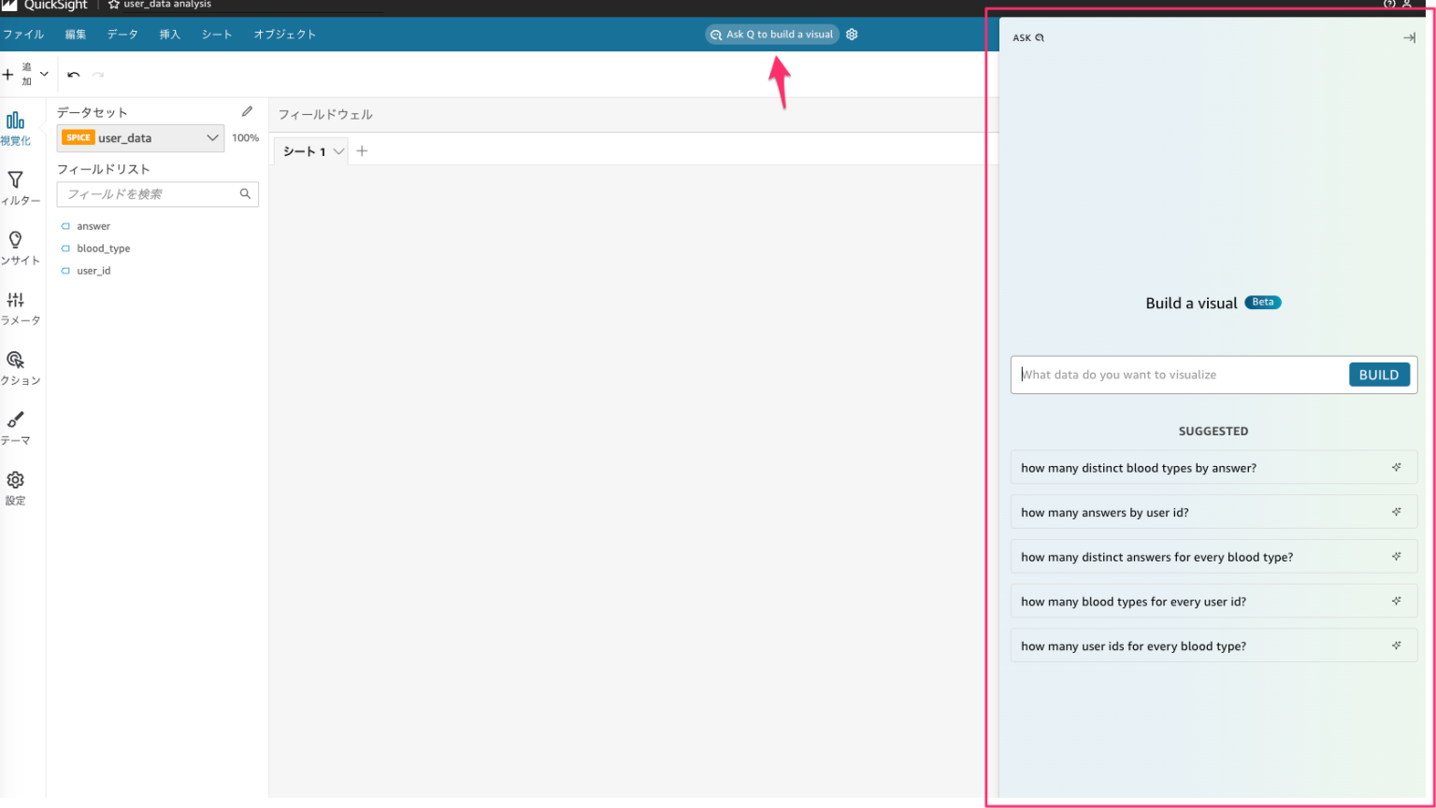The image size is (1436, 808).
Task: Open dataset editing via the pencil icon
Action: 246,110
